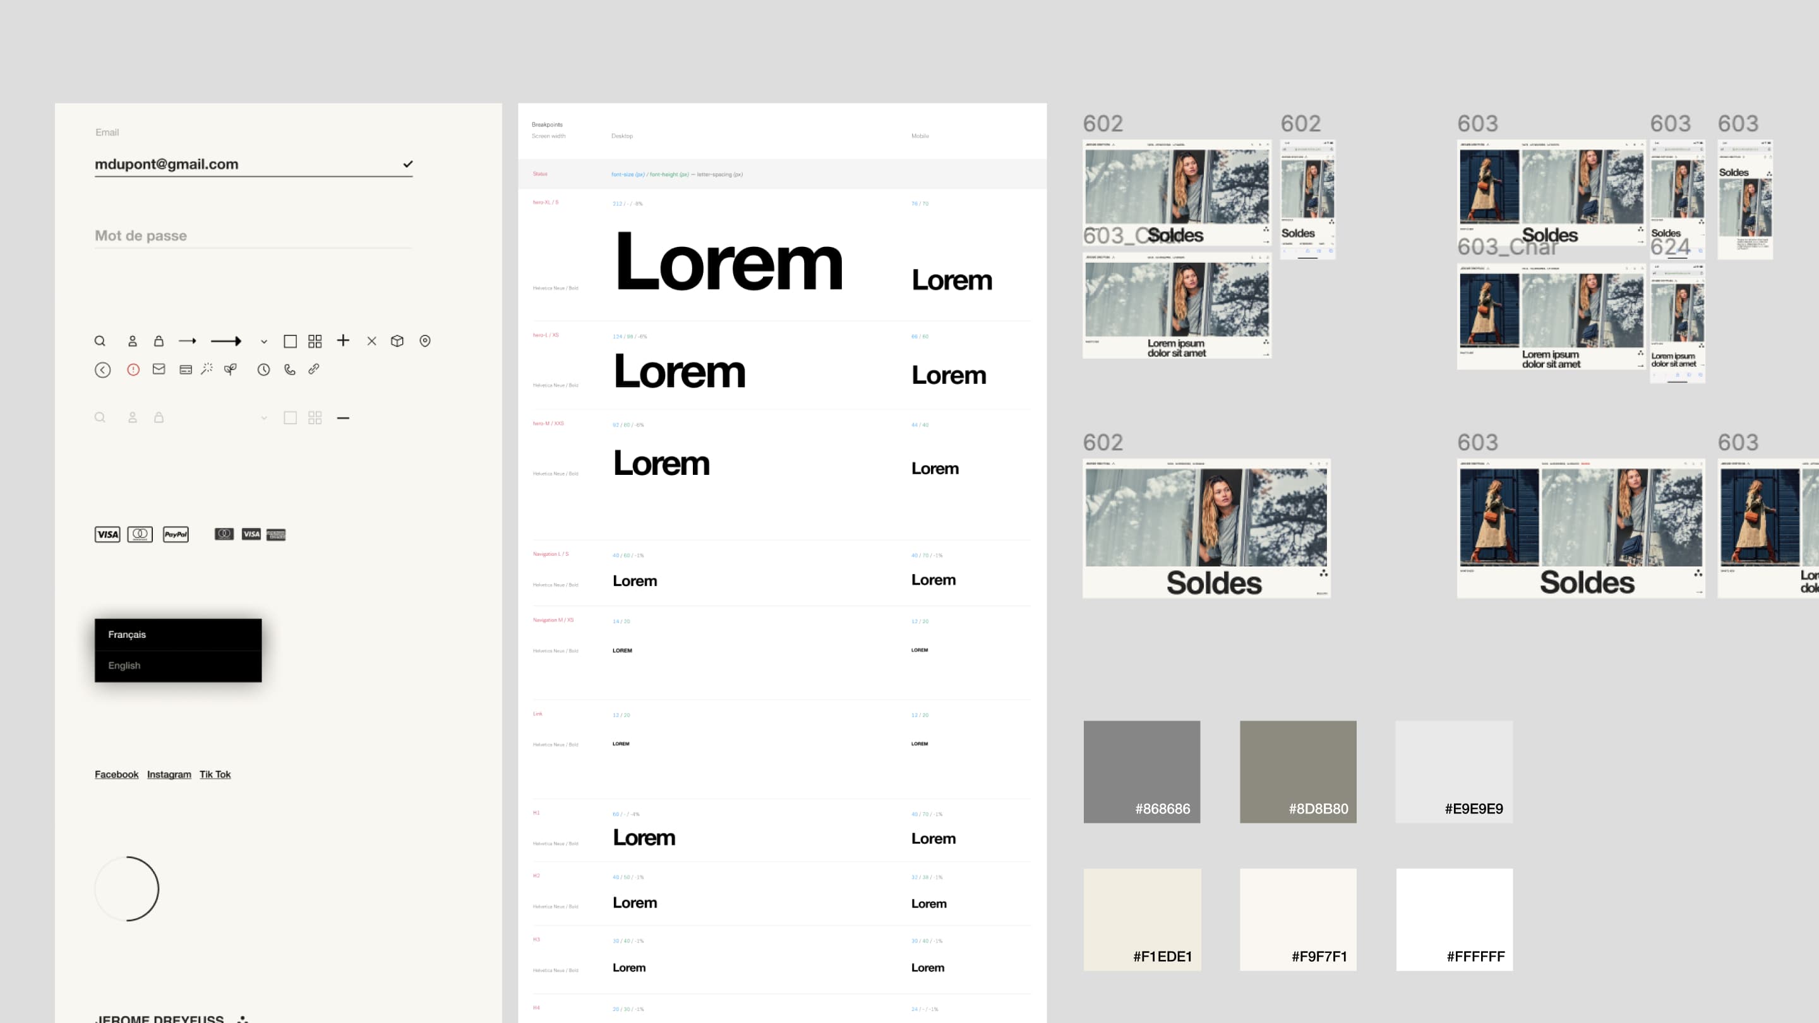The image size is (1819, 1023).
Task: Select English in the language menu
Action: 124,665
